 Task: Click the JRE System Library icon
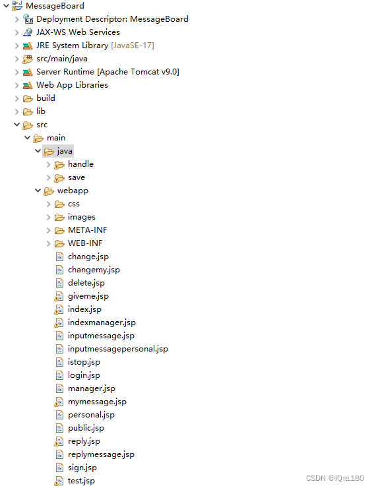(x=28, y=46)
